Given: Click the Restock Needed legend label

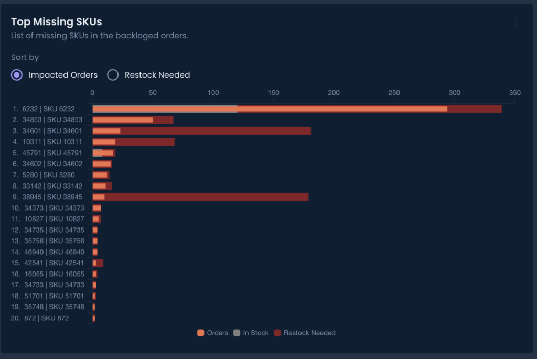Looking at the screenshot, I should [x=309, y=333].
